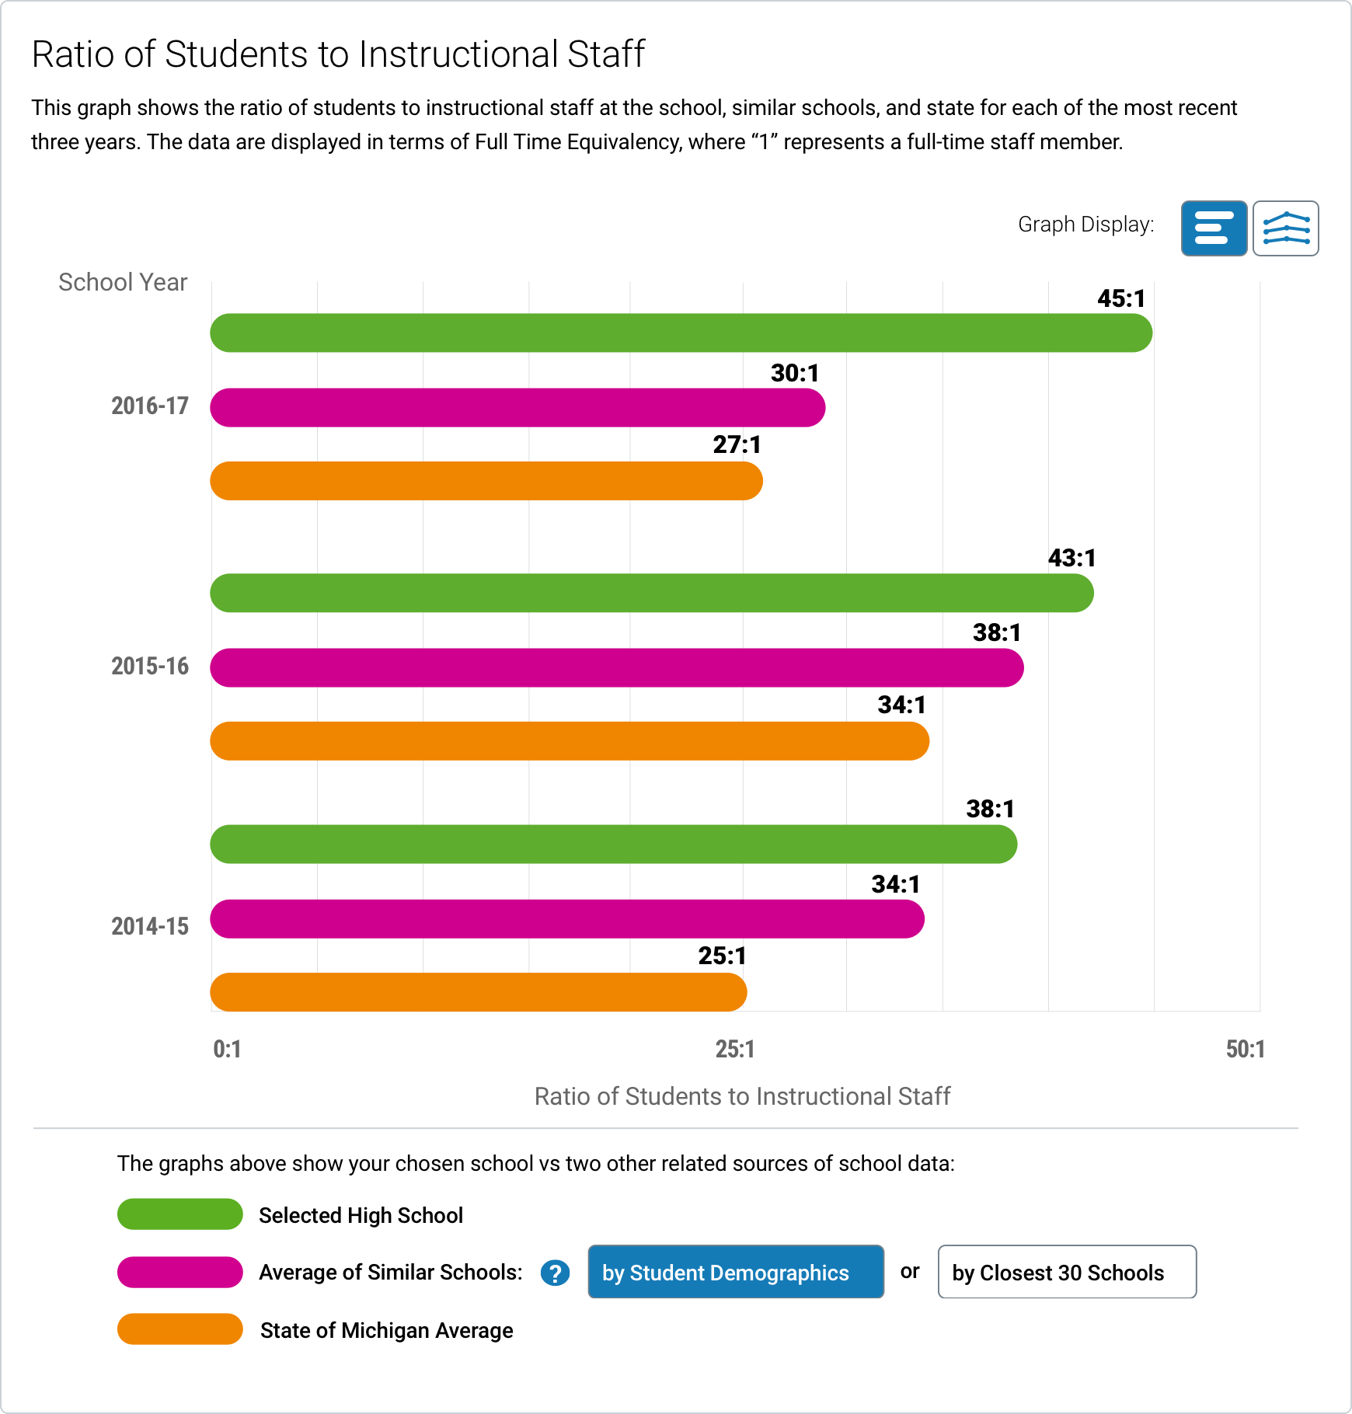This screenshot has width=1352, height=1414.
Task: Click the 2016-17 school year label
Action: (x=150, y=406)
